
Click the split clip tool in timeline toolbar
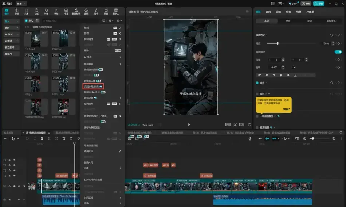[42, 139]
